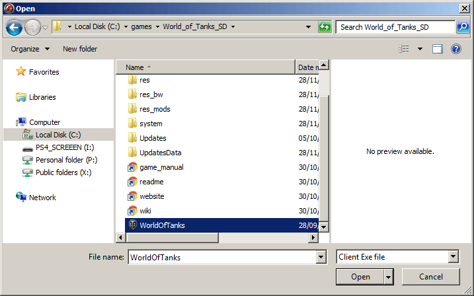This screenshot has width=474, height=296.
Task: Select the res_mods folder icon
Action: pyautogui.click(x=132, y=109)
